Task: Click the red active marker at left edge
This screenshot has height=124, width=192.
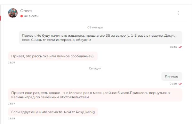Action: click(0, 18)
